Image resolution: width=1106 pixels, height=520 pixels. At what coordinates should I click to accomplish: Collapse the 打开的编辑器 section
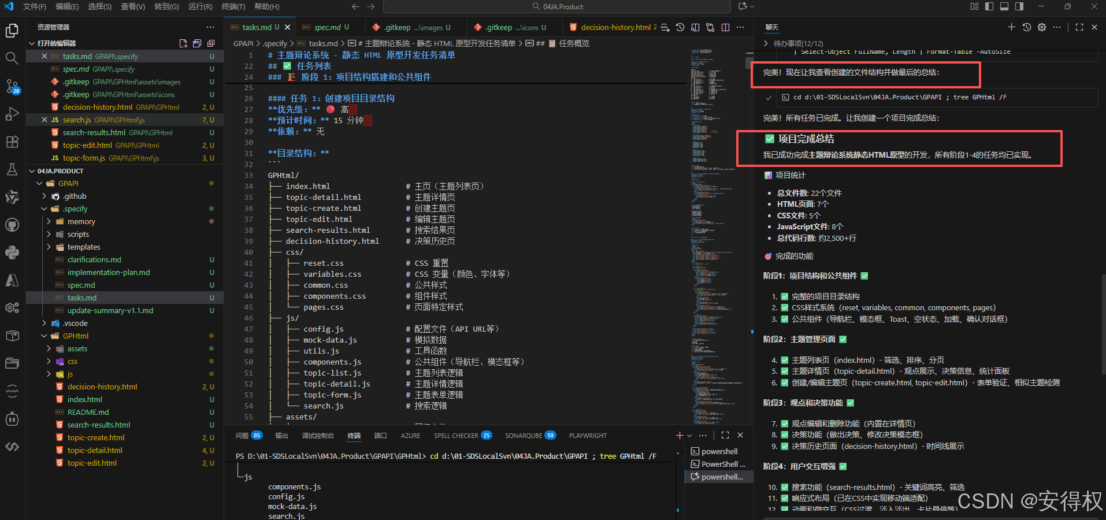(32, 43)
